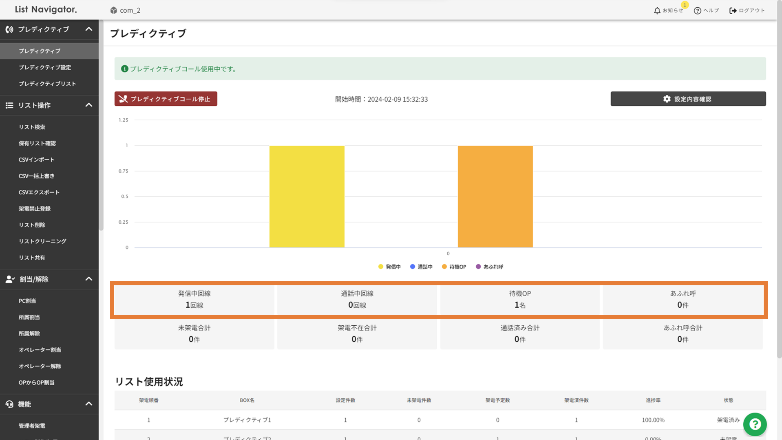Stop predictive call with red button
The height and width of the screenshot is (440, 782).
tap(166, 99)
